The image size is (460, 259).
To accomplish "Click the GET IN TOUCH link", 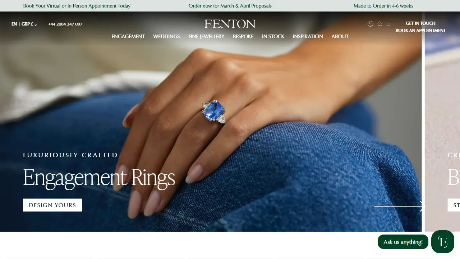I will pyautogui.click(x=420, y=23).
